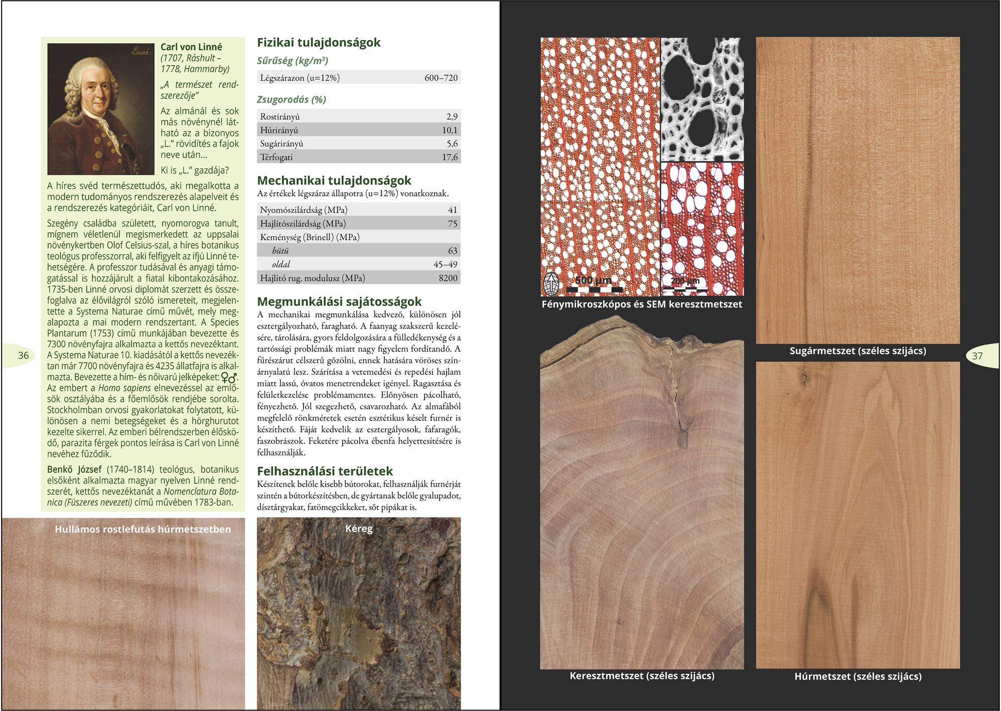The width and height of the screenshot is (1001, 711).
Task: Click the "Nyomószilárdság (MPa)" row label
Action: [x=304, y=210]
